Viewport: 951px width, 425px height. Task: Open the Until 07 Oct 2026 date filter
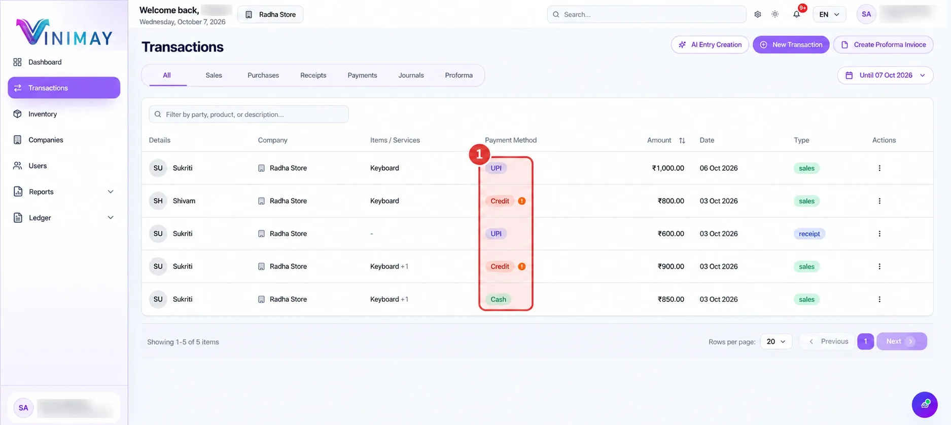(x=885, y=75)
